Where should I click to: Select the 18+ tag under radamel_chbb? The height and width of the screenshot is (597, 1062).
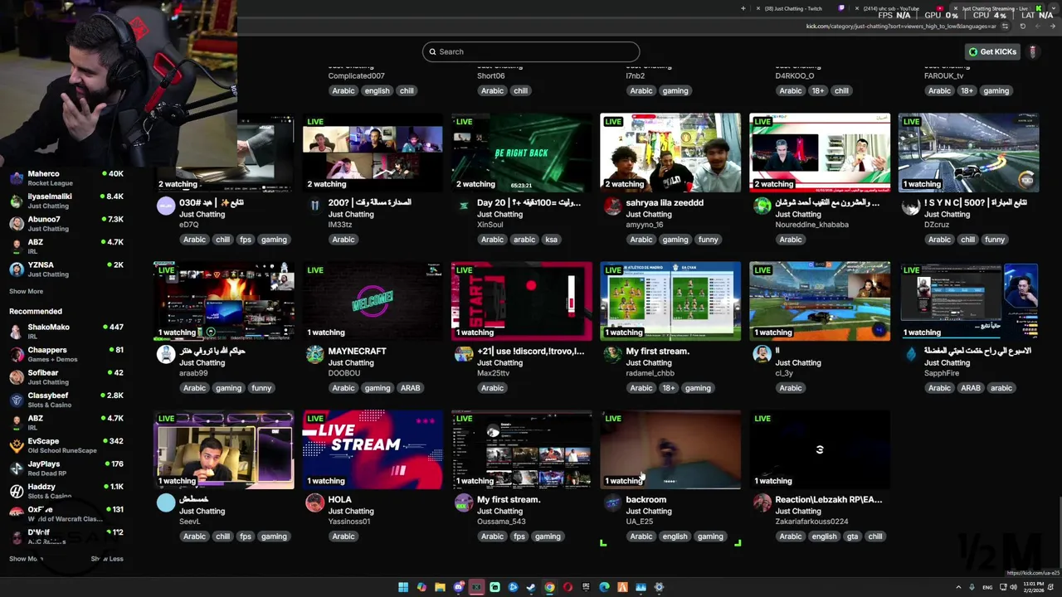669,388
